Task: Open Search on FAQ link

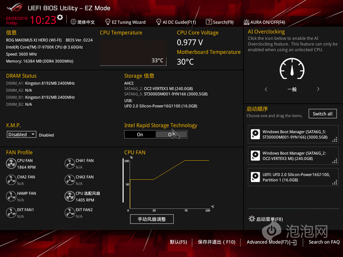Action: point(324,242)
